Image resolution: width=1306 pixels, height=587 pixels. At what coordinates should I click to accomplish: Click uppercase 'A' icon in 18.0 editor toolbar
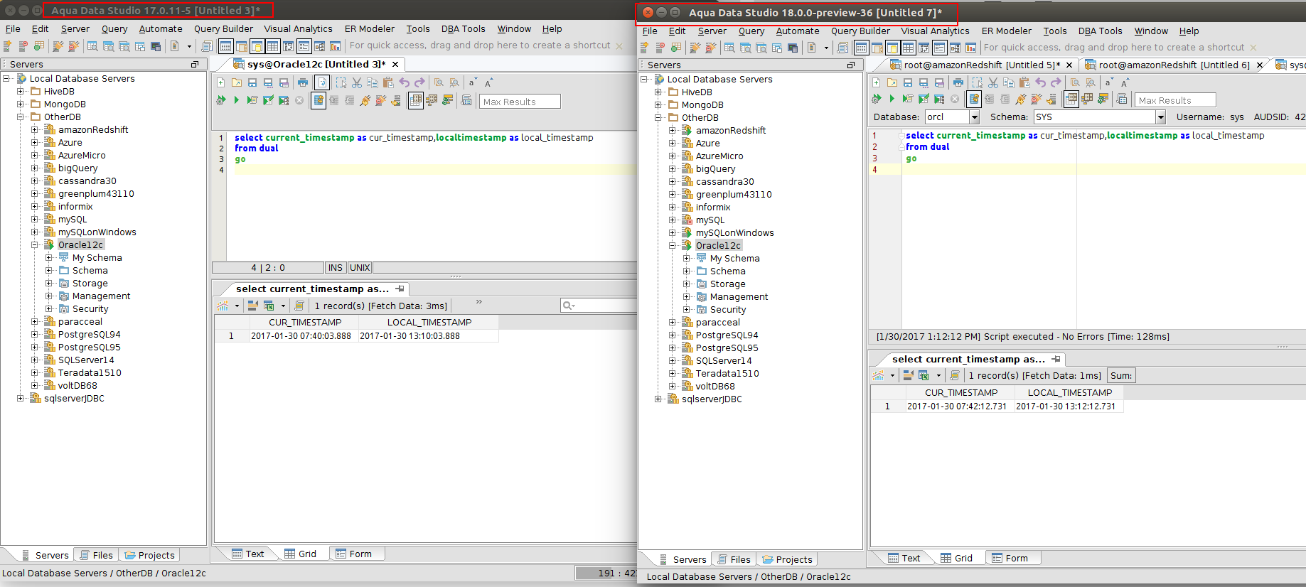(1125, 82)
